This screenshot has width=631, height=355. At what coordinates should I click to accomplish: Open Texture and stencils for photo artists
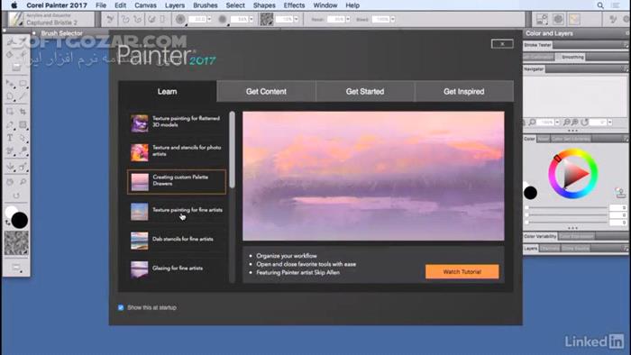pos(177,152)
